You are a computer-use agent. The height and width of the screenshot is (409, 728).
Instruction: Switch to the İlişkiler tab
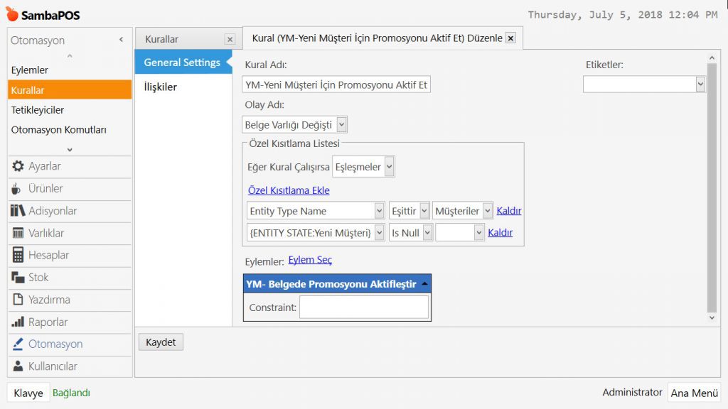click(x=161, y=87)
